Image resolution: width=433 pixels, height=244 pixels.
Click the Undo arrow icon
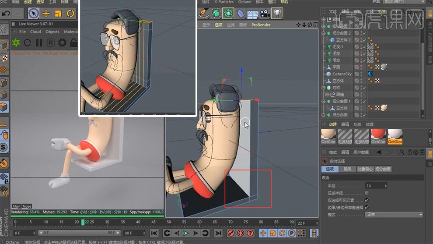click(x=6, y=13)
